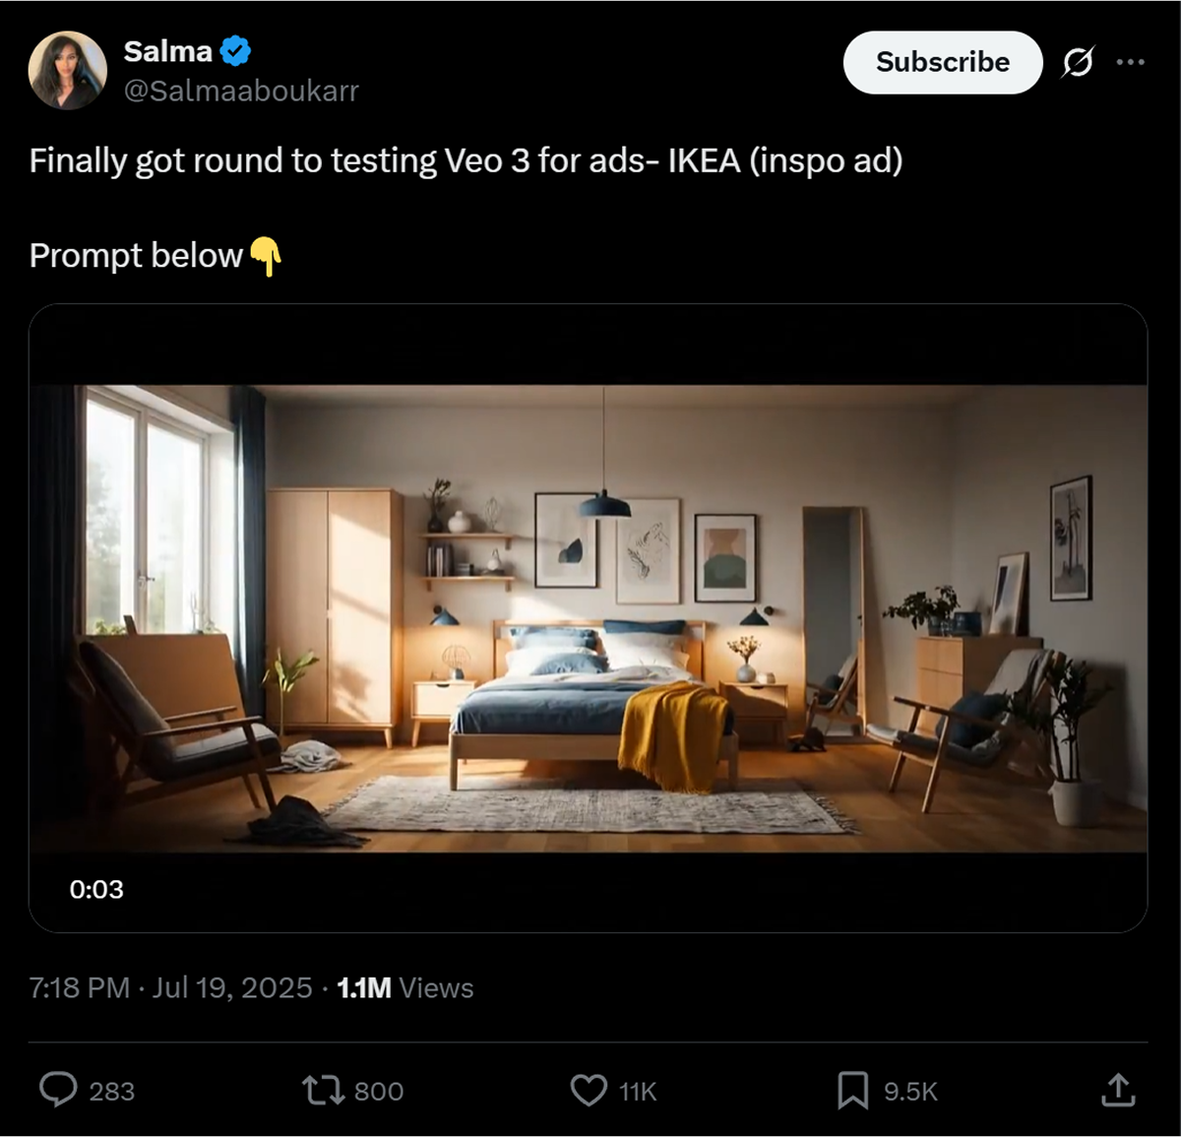The image size is (1181, 1137).
Task: Click the blue verified badge
Action: tap(235, 51)
